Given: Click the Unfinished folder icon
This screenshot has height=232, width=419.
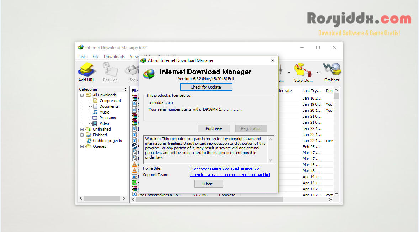Looking at the screenshot, I should point(89,129).
